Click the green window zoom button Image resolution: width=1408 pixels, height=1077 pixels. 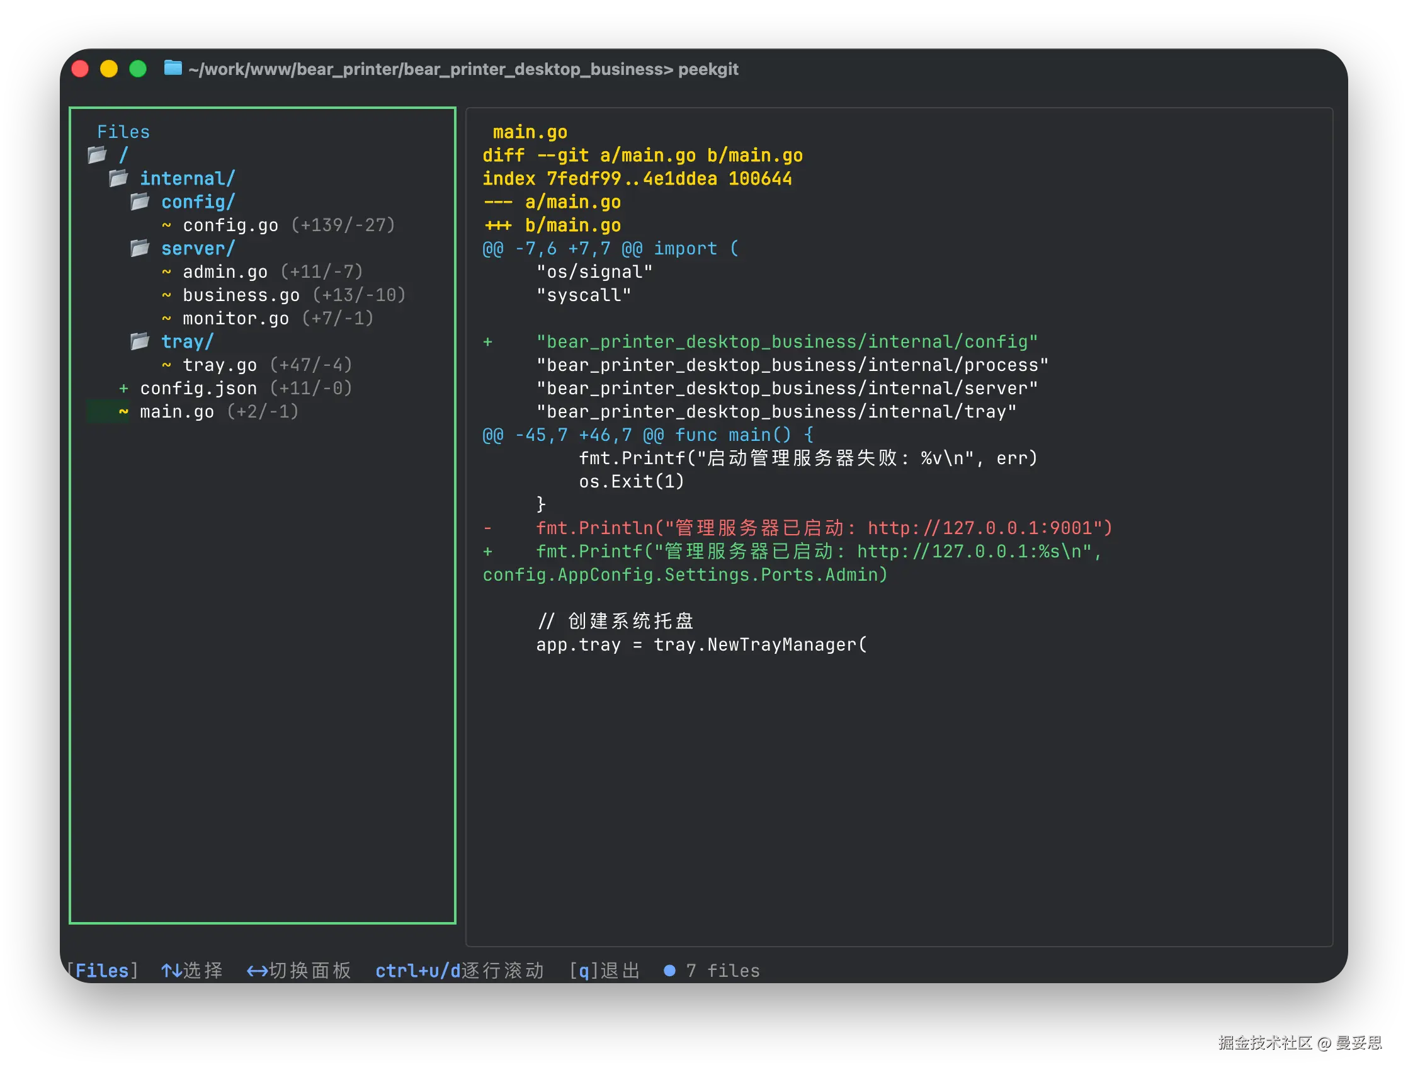pos(138,69)
